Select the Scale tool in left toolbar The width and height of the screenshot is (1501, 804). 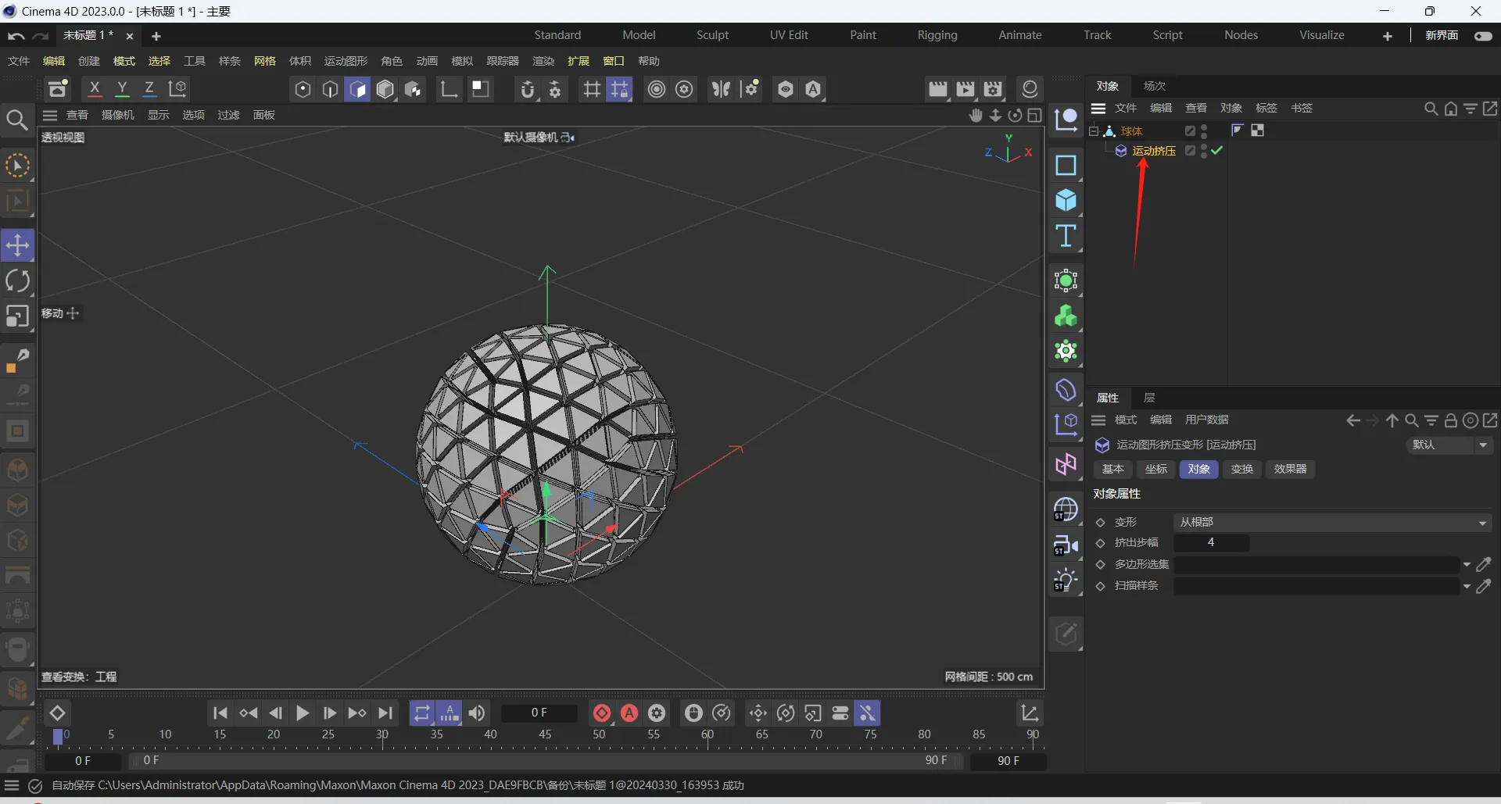(17, 316)
